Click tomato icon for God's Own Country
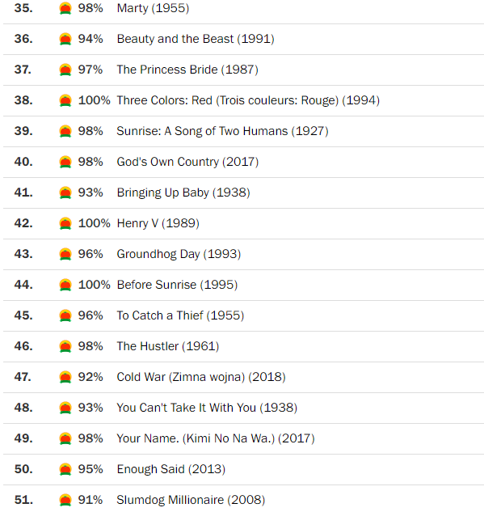484x512 pixels. (x=65, y=162)
